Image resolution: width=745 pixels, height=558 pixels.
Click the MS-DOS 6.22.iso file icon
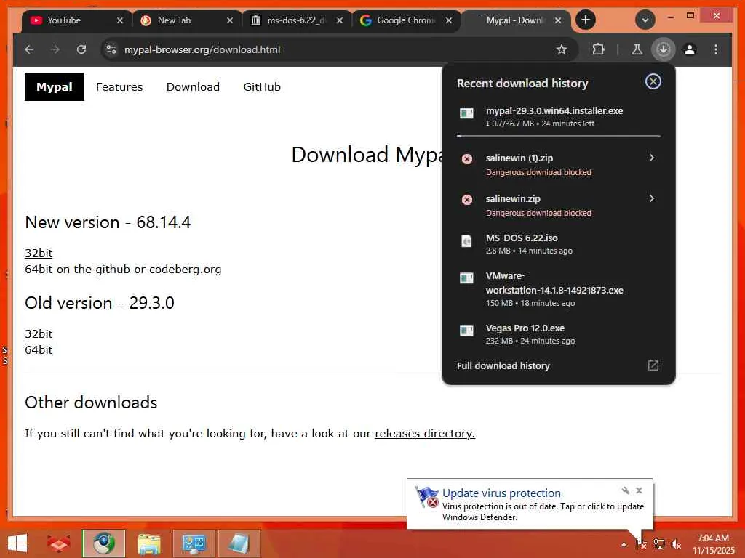click(466, 241)
